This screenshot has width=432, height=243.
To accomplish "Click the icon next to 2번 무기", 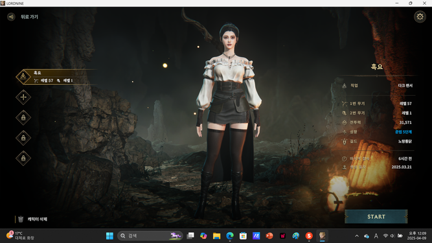I will [345, 113].
